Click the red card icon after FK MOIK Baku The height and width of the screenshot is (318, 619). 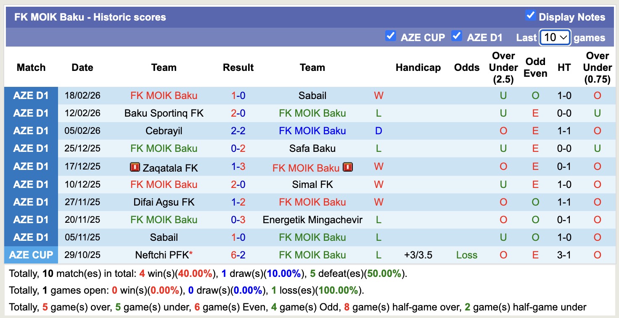(347, 167)
